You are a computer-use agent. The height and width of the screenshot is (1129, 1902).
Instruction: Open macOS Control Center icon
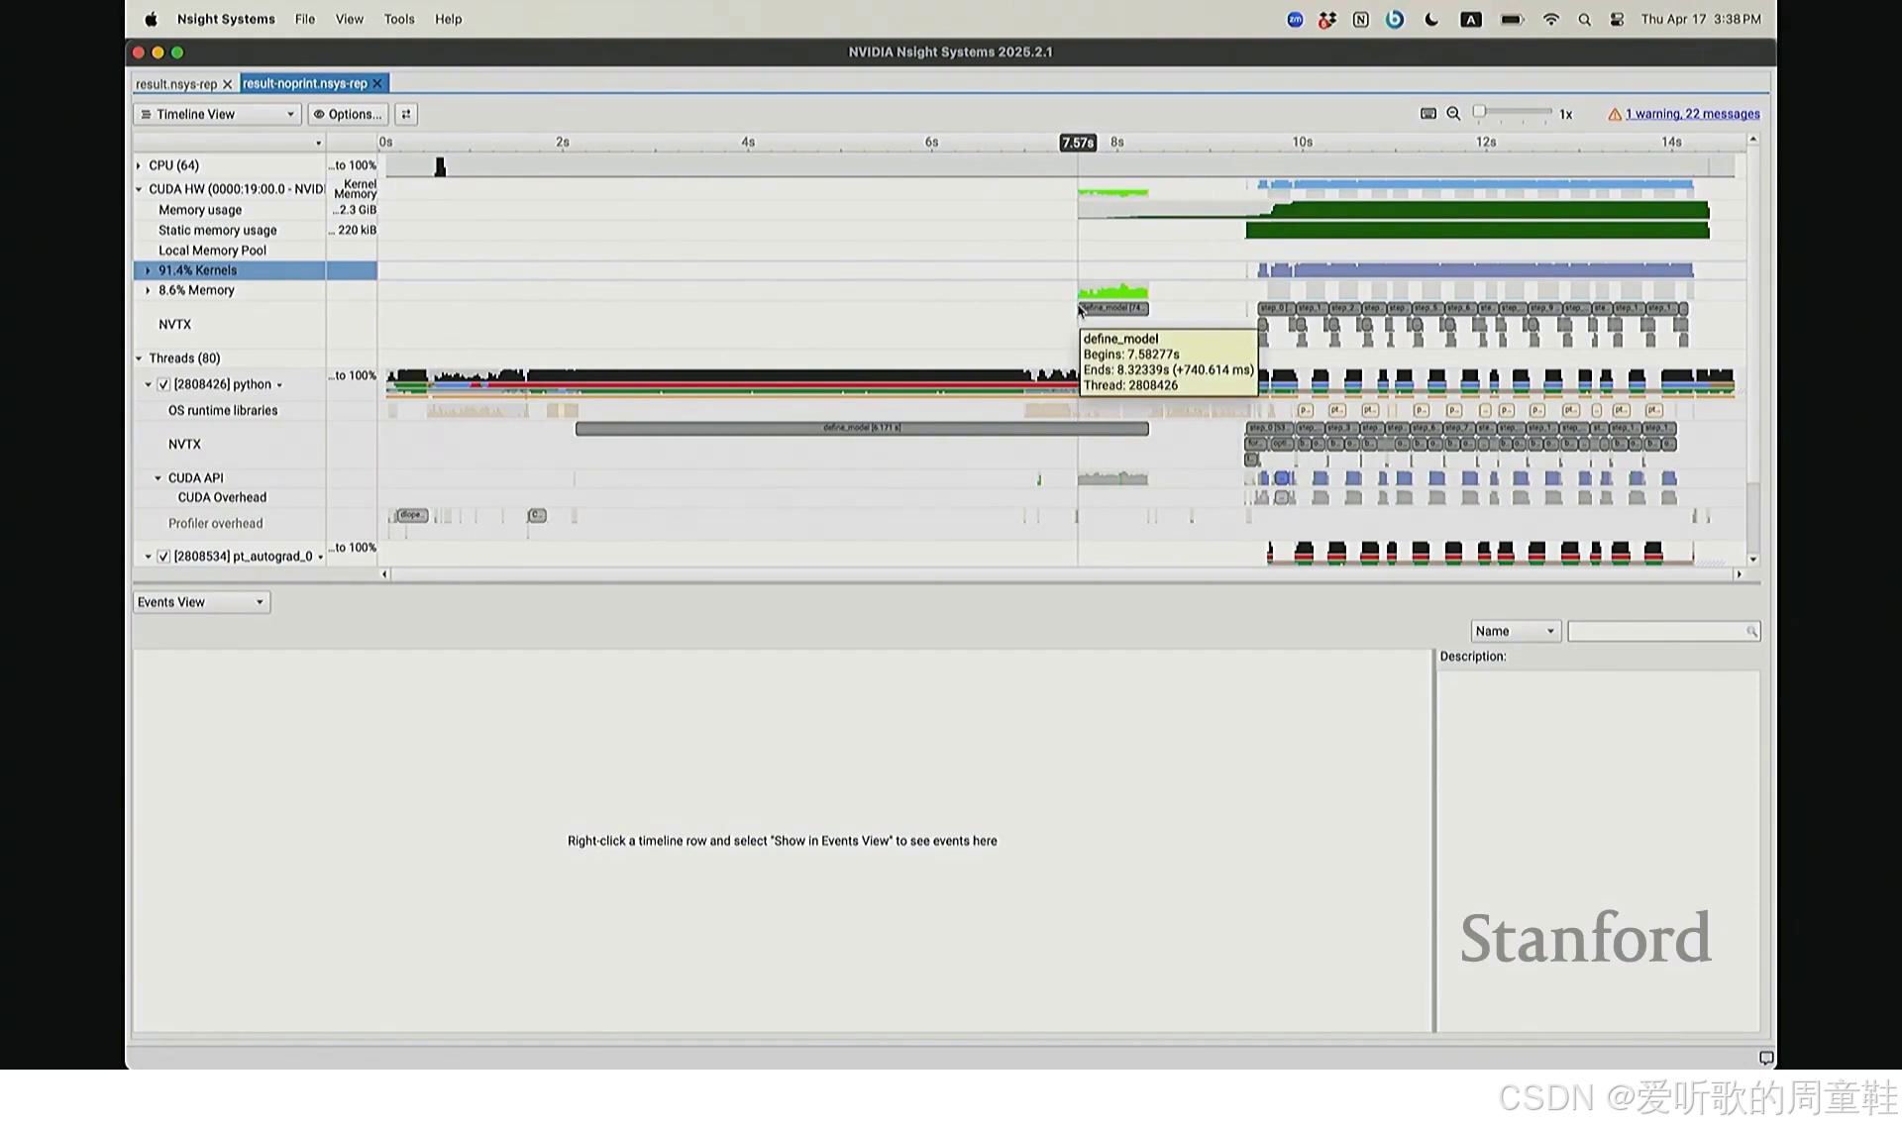[1617, 20]
